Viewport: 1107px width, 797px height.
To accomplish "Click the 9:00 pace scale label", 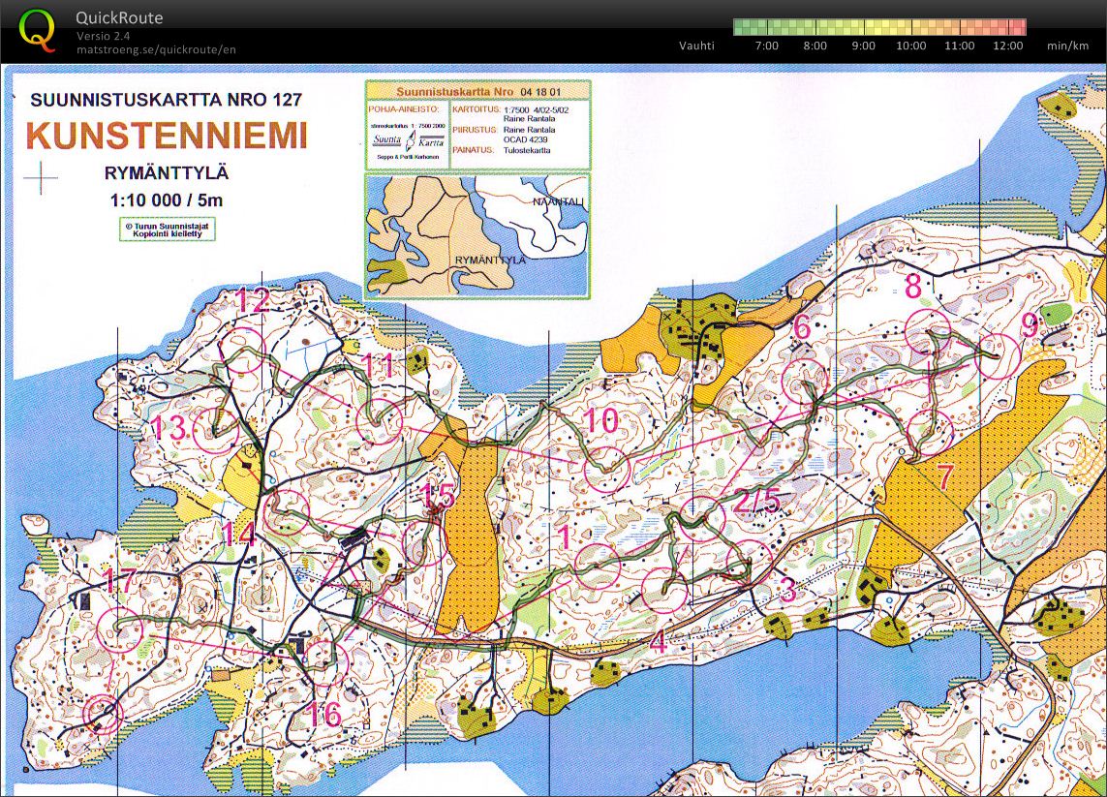I will coord(863,46).
